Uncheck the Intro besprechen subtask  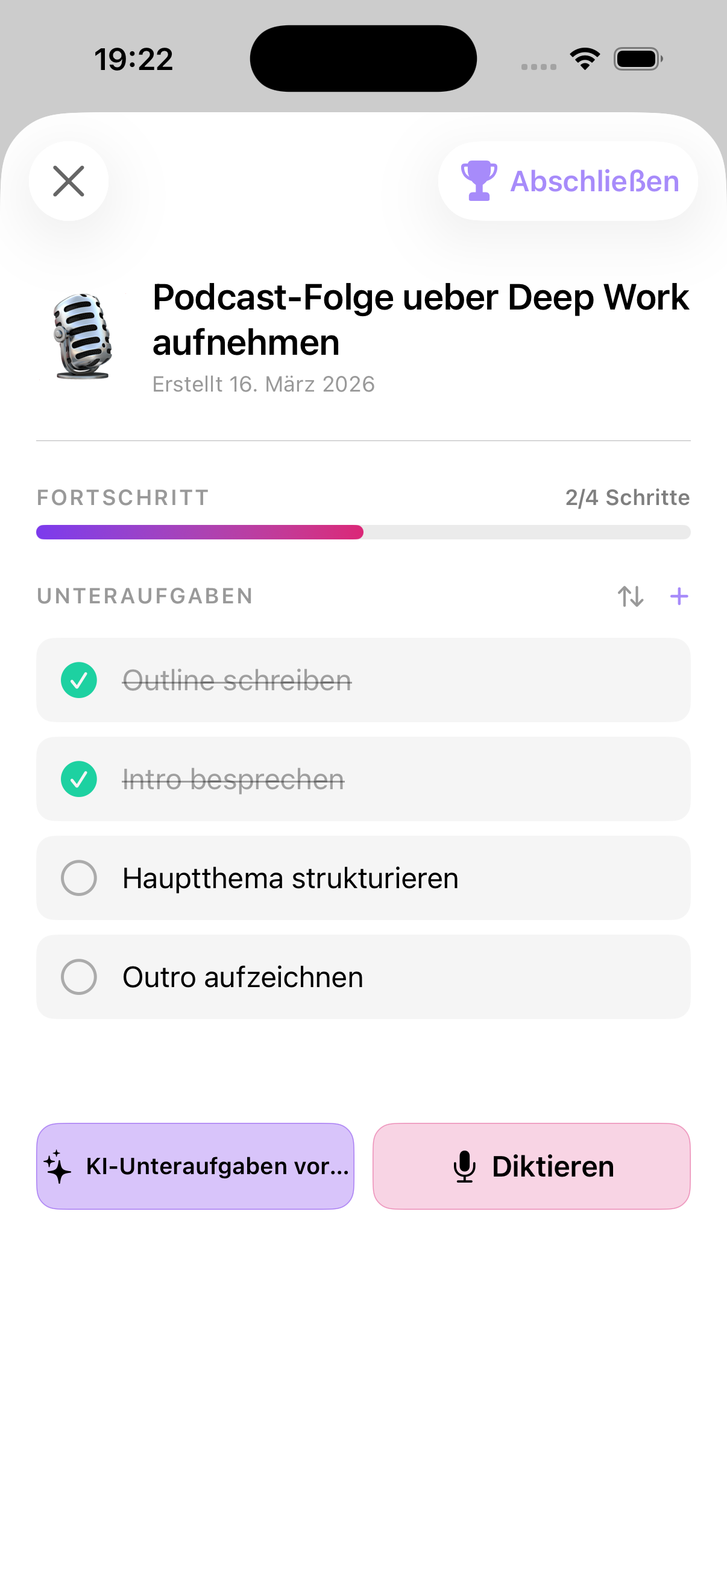tap(79, 780)
